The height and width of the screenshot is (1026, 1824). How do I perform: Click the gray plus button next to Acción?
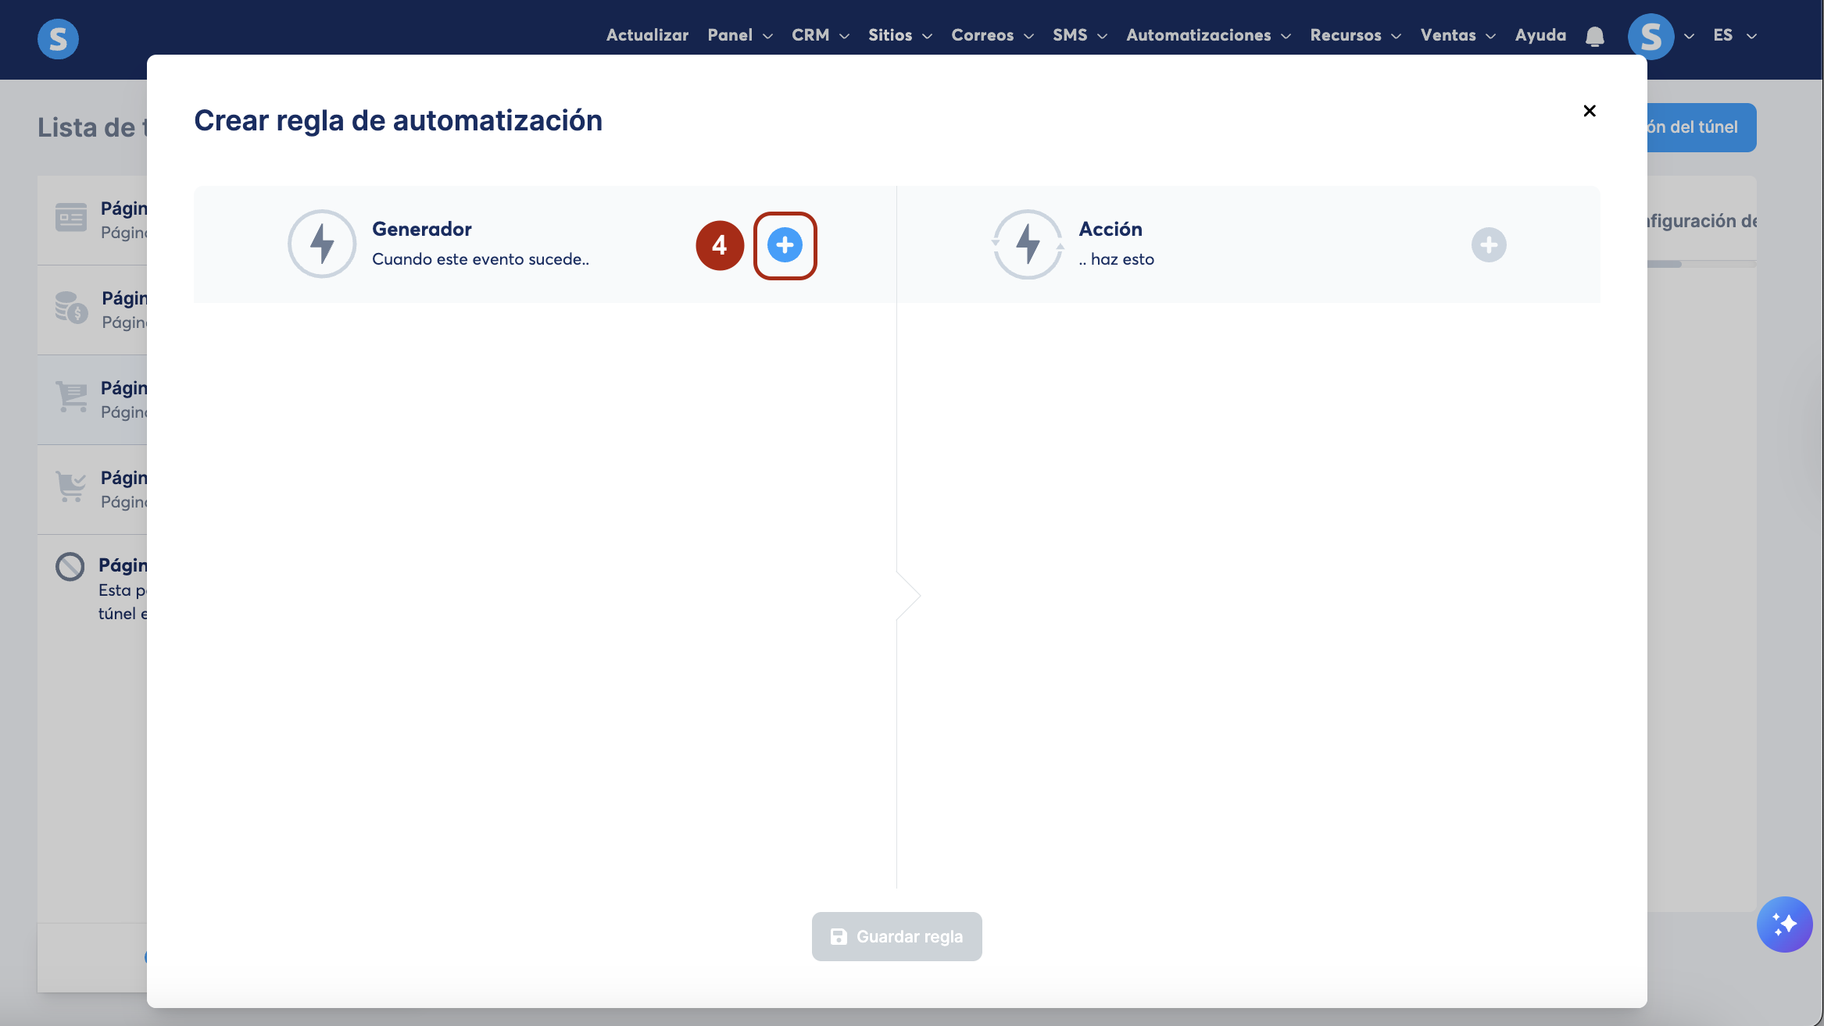pos(1488,245)
